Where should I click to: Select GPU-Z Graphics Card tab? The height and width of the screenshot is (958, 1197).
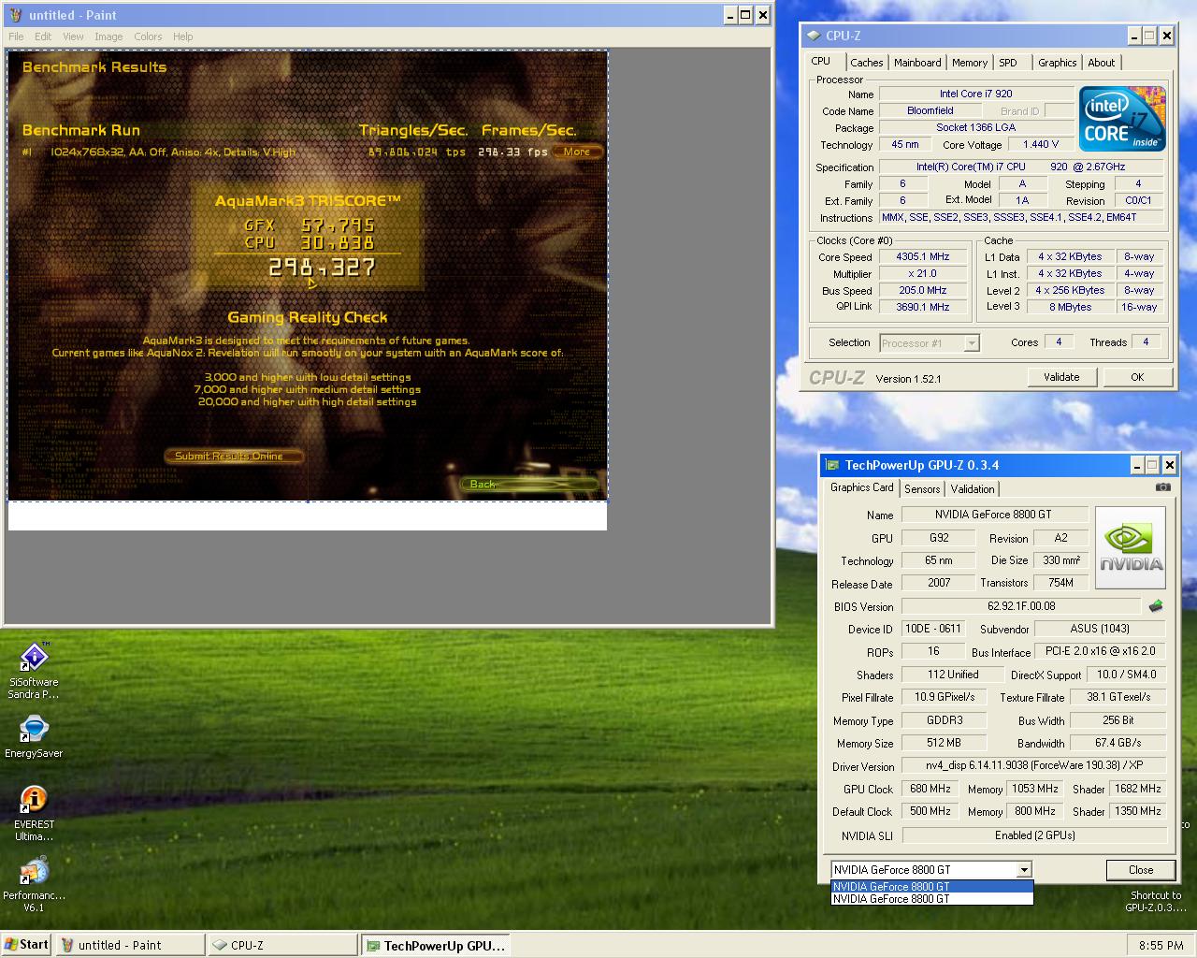[x=861, y=487]
